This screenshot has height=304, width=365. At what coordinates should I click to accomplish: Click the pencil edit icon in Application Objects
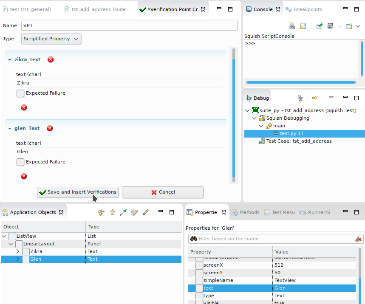(x=145, y=212)
